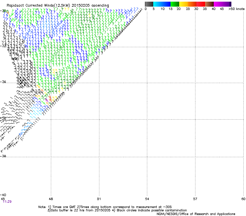Click the legend tick label '15'

(x=171, y=9)
